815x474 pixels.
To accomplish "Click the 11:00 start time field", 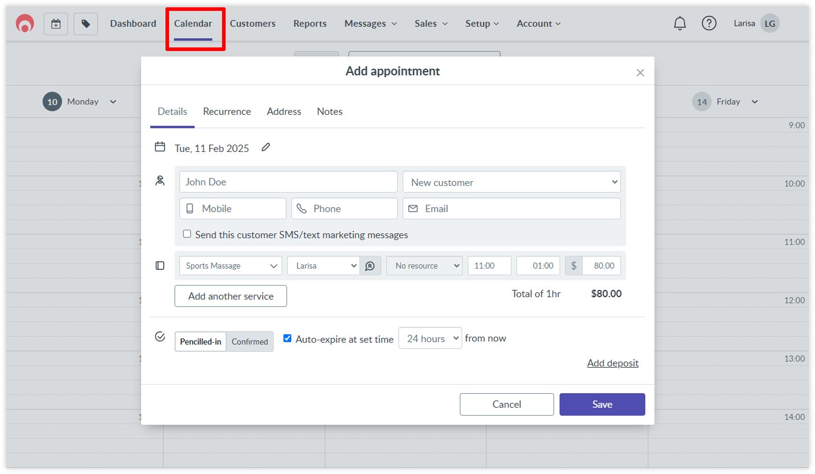I will click(x=490, y=266).
